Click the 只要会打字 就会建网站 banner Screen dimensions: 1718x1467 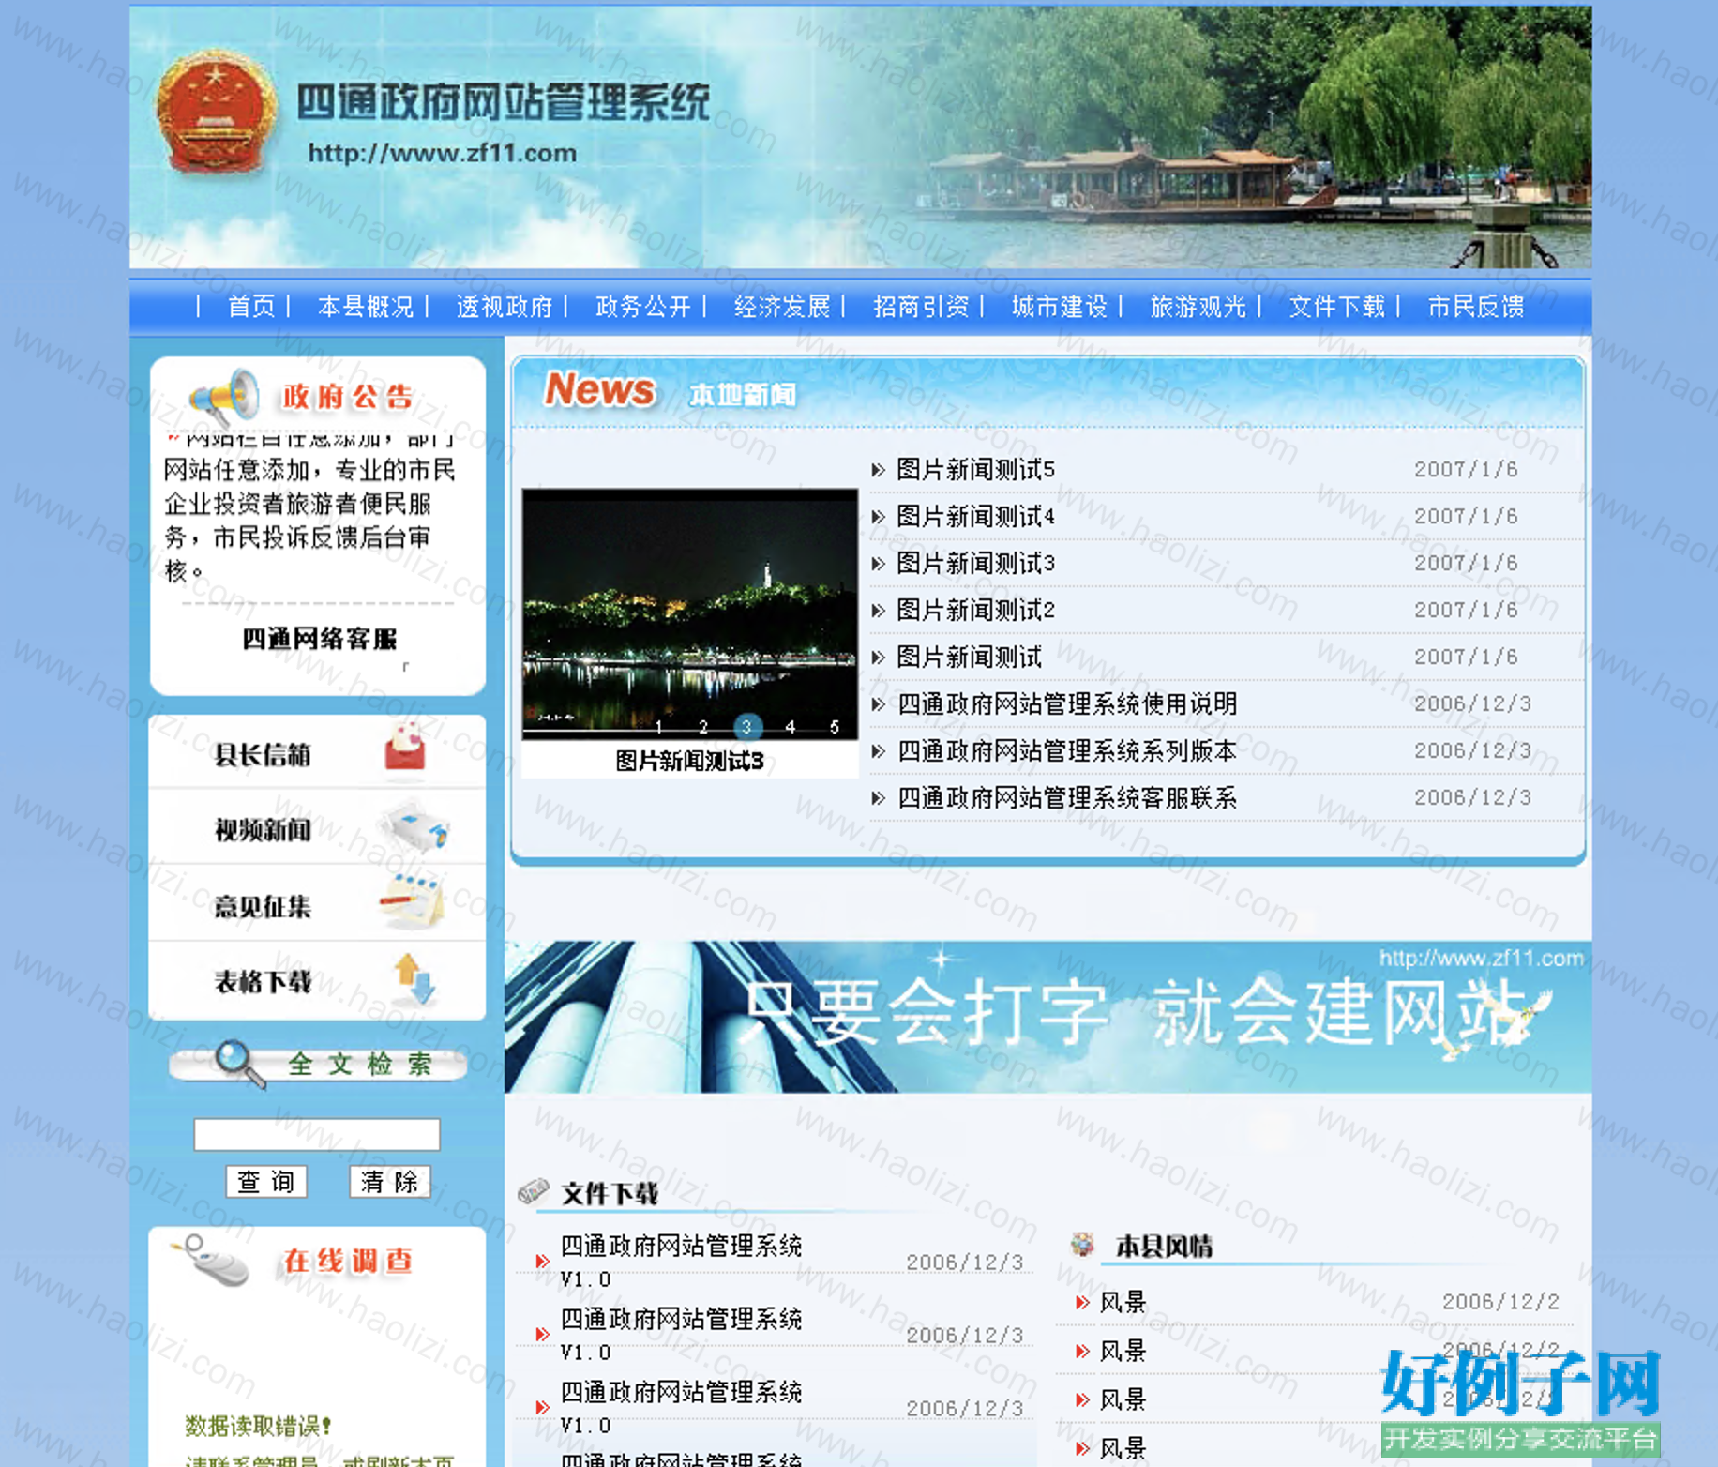tap(1047, 1017)
